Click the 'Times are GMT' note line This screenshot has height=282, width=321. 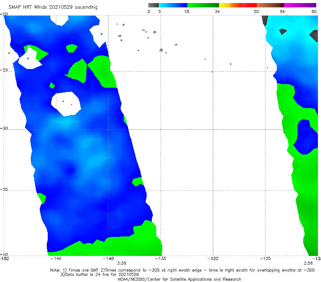182,270
